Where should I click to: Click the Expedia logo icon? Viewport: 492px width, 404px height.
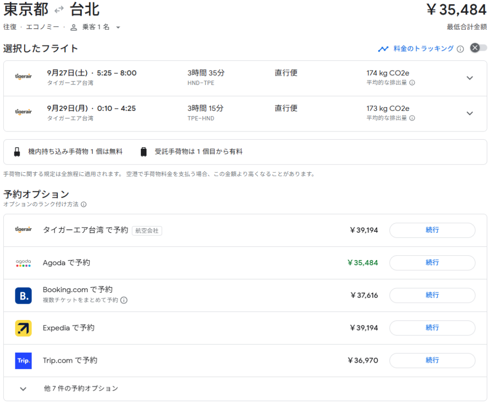point(23,328)
